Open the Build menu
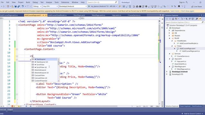 [28, 2]
